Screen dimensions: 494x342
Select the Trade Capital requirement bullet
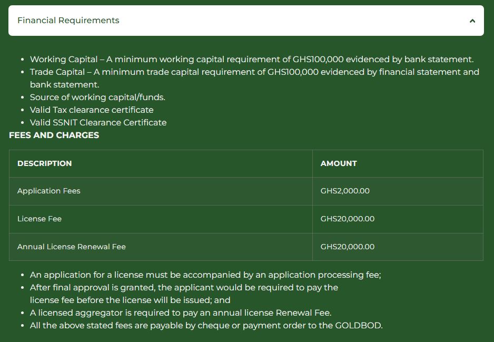[x=254, y=78]
